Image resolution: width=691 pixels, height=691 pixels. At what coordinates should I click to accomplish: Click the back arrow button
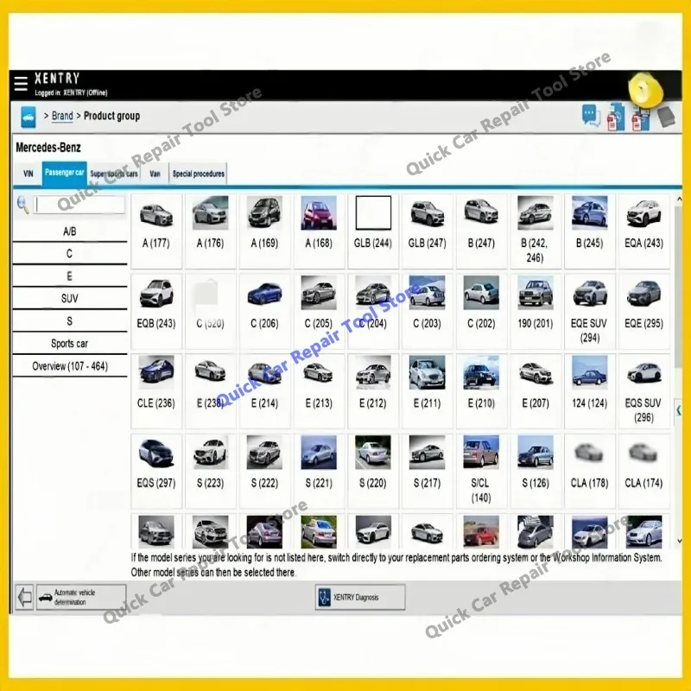pyautogui.click(x=24, y=597)
